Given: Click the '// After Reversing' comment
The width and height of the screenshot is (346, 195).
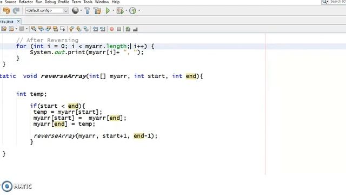Looking at the screenshot, I should pyautogui.click(x=47, y=40).
